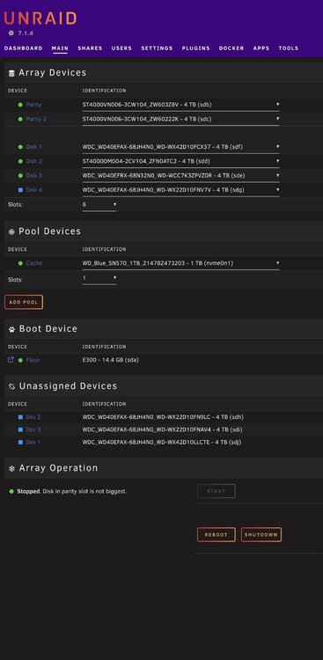Click the green status dot for Parity

coord(20,105)
